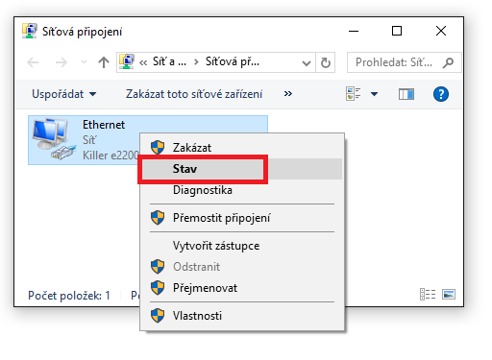Click the Prohledat search field
This screenshot has height=360, width=492.
coord(394,62)
